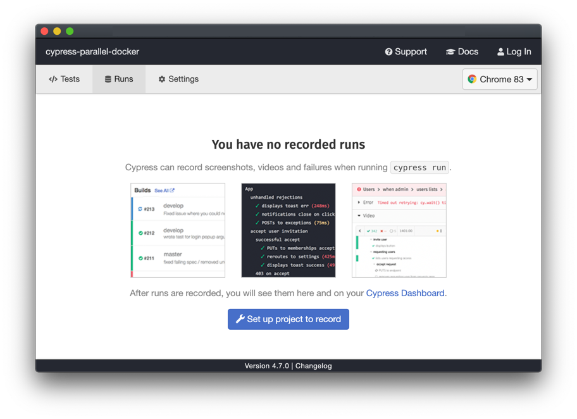Click the gear icon on Settings
The image size is (577, 419).
(x=162, y=79)
